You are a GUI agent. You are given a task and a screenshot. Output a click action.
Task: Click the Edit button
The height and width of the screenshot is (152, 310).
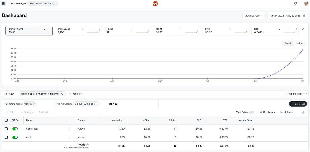(11, 112)
